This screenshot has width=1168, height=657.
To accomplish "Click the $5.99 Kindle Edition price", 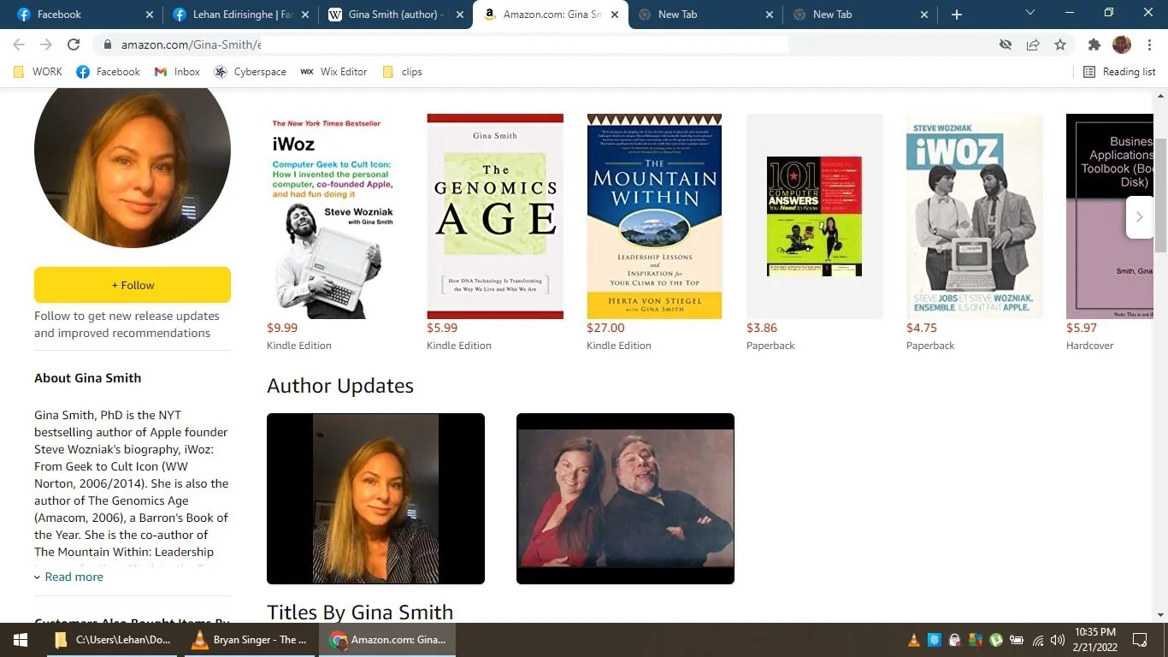I will 442,328.
